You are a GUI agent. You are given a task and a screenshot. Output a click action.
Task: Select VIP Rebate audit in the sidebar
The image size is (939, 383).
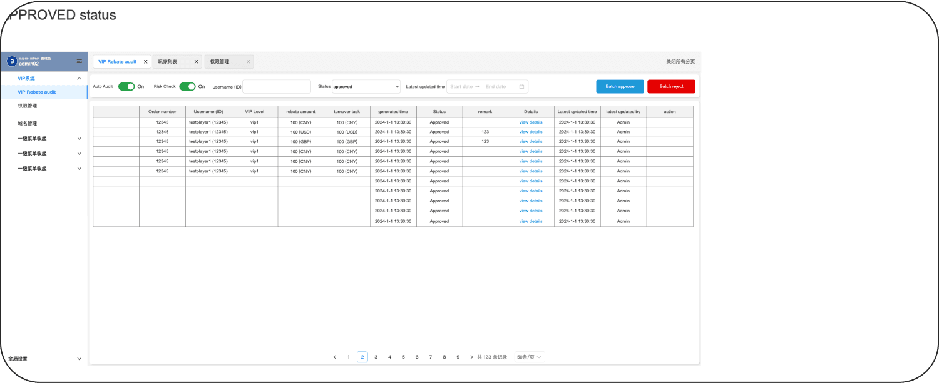(x=44, y=92)
